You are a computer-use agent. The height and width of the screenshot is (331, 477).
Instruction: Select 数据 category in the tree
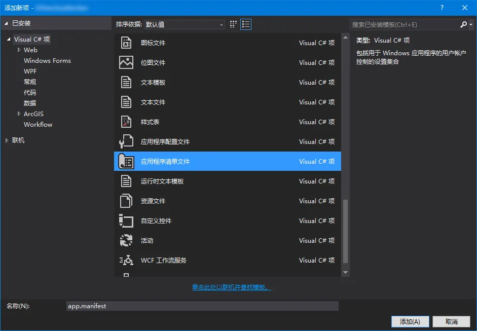pos(30,103)
